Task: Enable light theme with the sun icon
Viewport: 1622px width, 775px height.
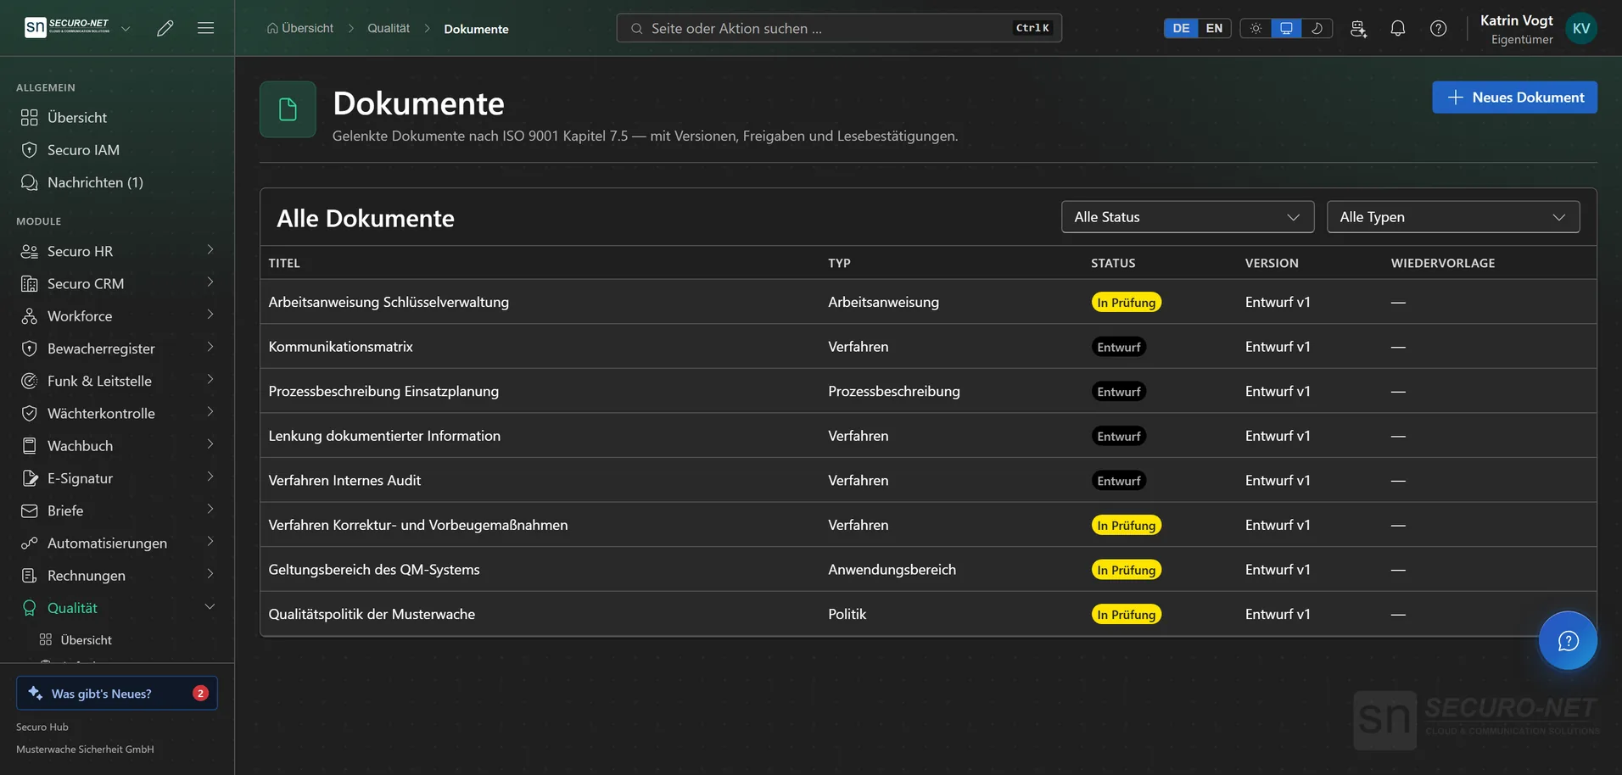Action: (1256, 28)
